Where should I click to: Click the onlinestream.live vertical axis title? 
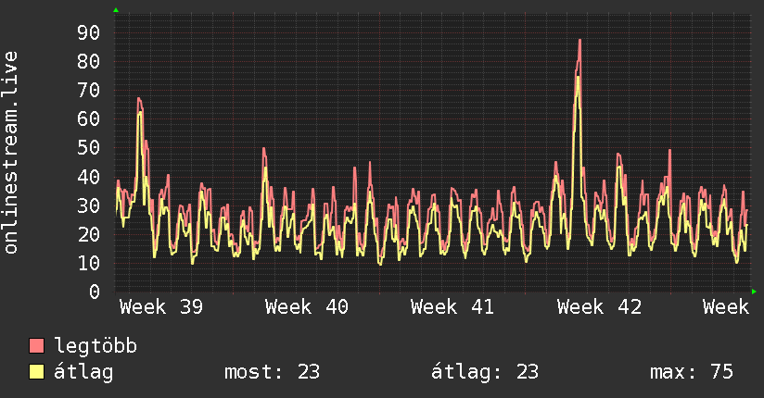10,153
